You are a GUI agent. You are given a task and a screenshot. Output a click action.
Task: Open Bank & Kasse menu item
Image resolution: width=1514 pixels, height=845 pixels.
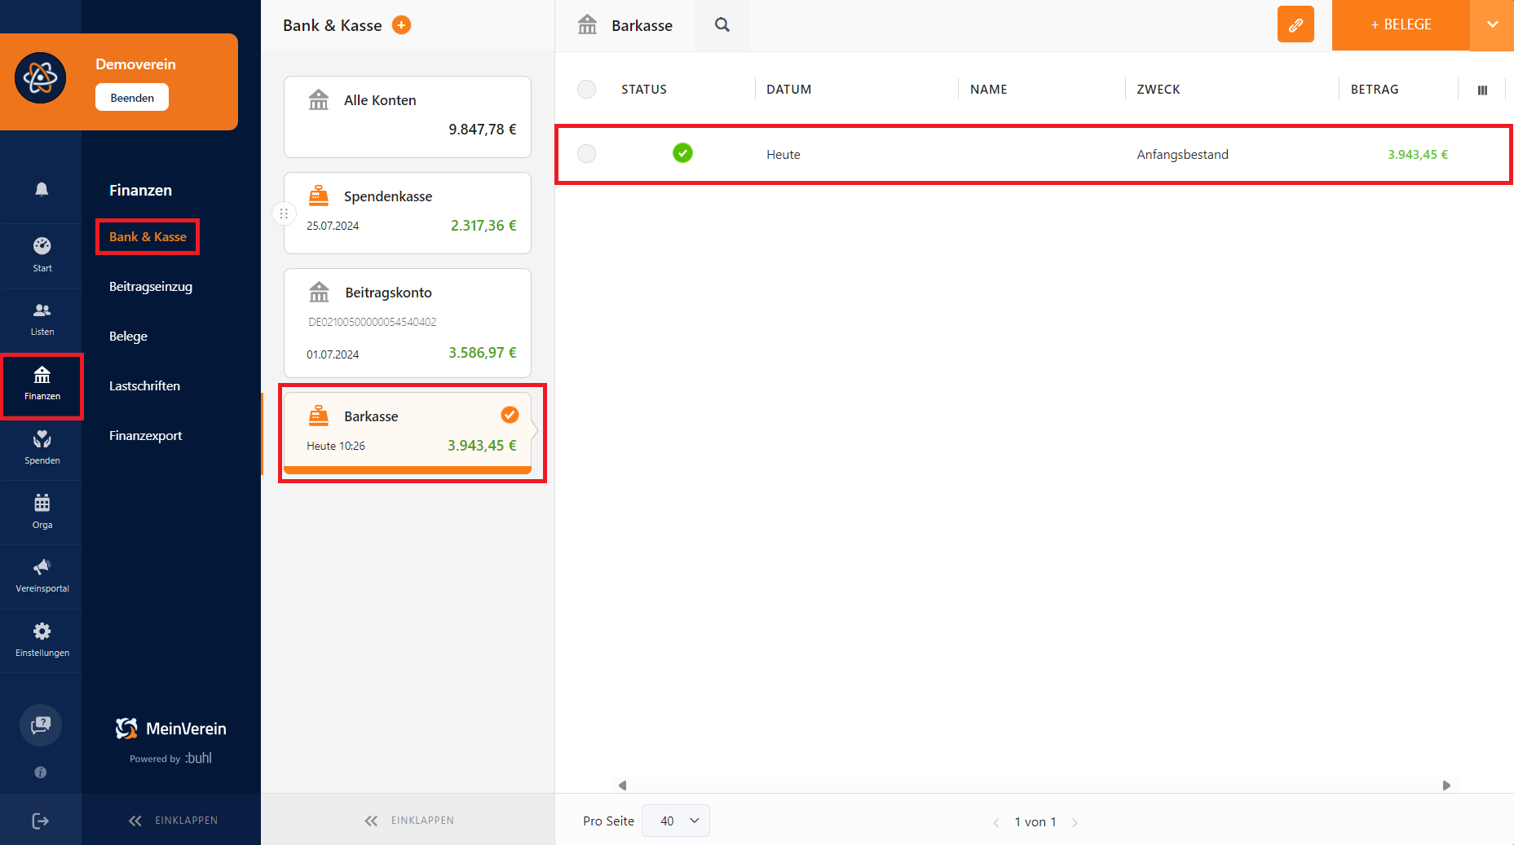pyautogui.click(x=148, y=237)
